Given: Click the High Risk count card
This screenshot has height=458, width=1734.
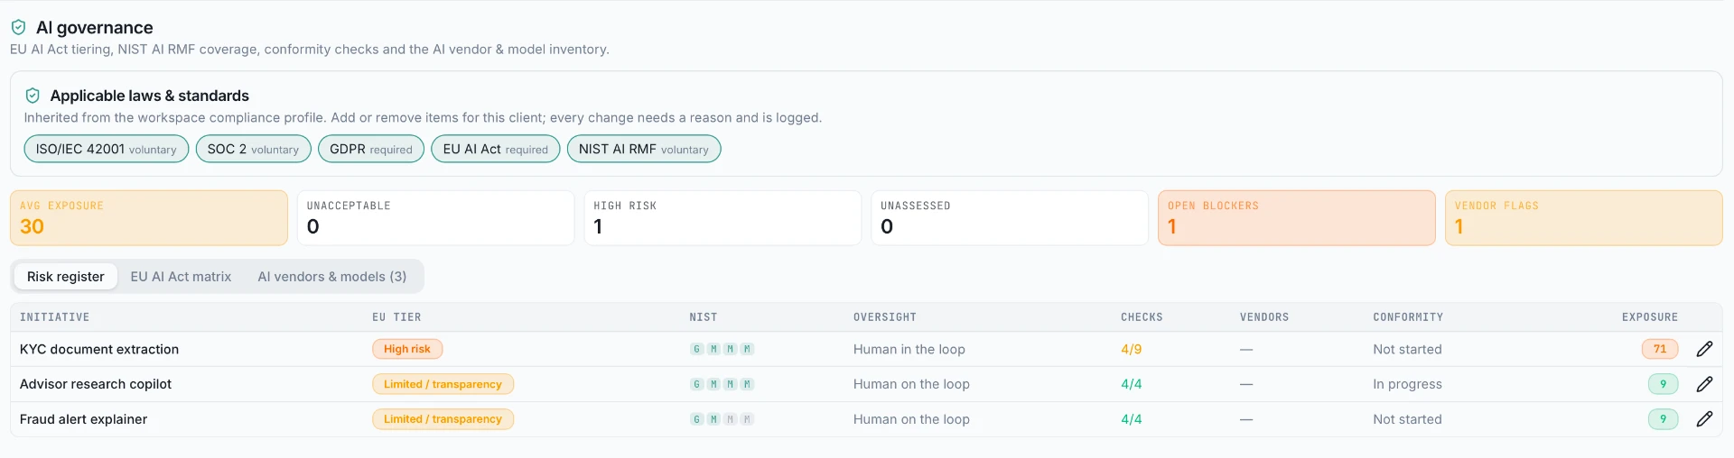Looking at the screenshot, I should tap(722, 217).
